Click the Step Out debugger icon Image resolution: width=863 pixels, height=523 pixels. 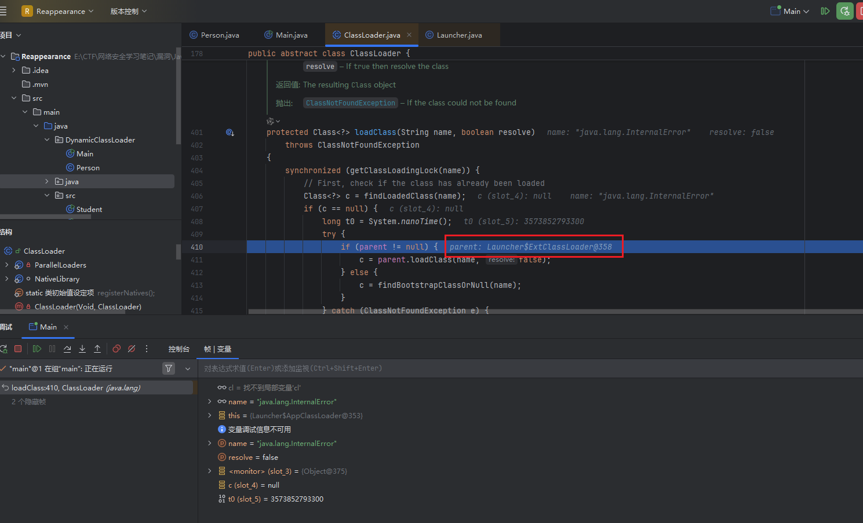pyautogui.click(x=97, y=349)
